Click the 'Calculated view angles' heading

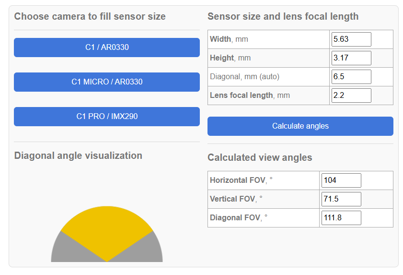coord(260,157)
